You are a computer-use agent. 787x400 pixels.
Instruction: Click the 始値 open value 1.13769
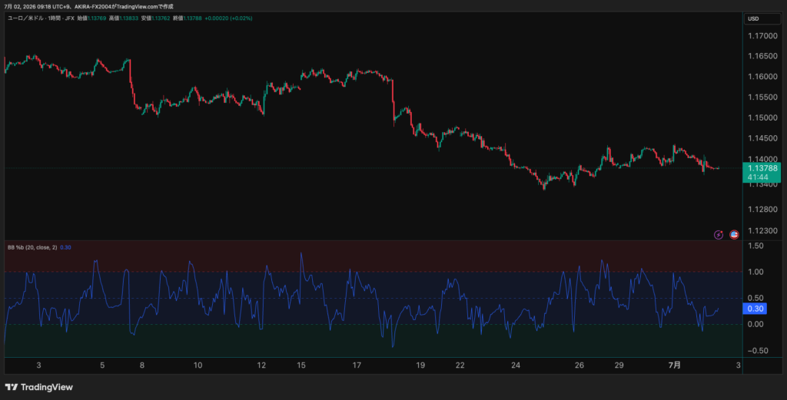point(95,18)
